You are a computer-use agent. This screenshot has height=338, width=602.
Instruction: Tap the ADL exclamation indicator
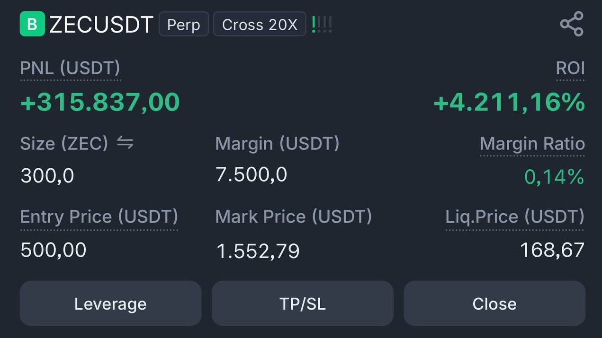coord(322,24)
